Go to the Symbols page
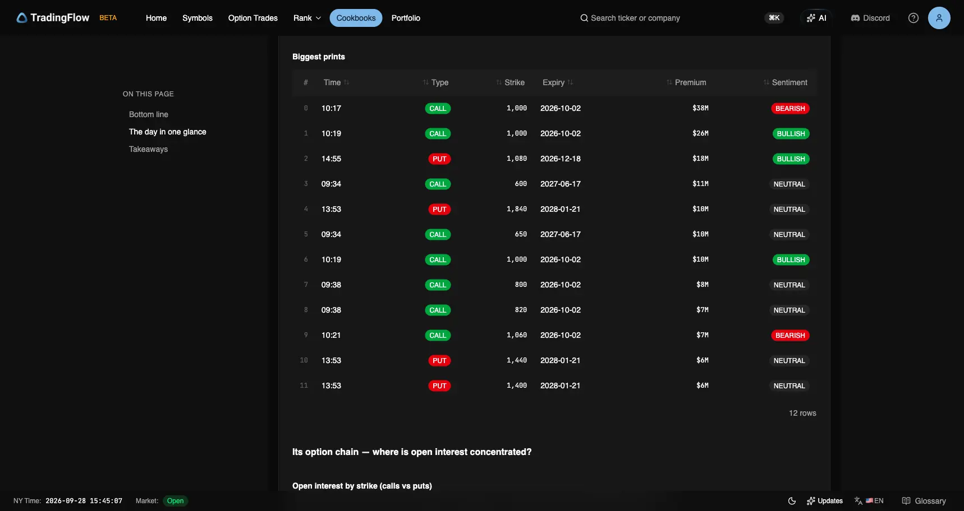 198,18
